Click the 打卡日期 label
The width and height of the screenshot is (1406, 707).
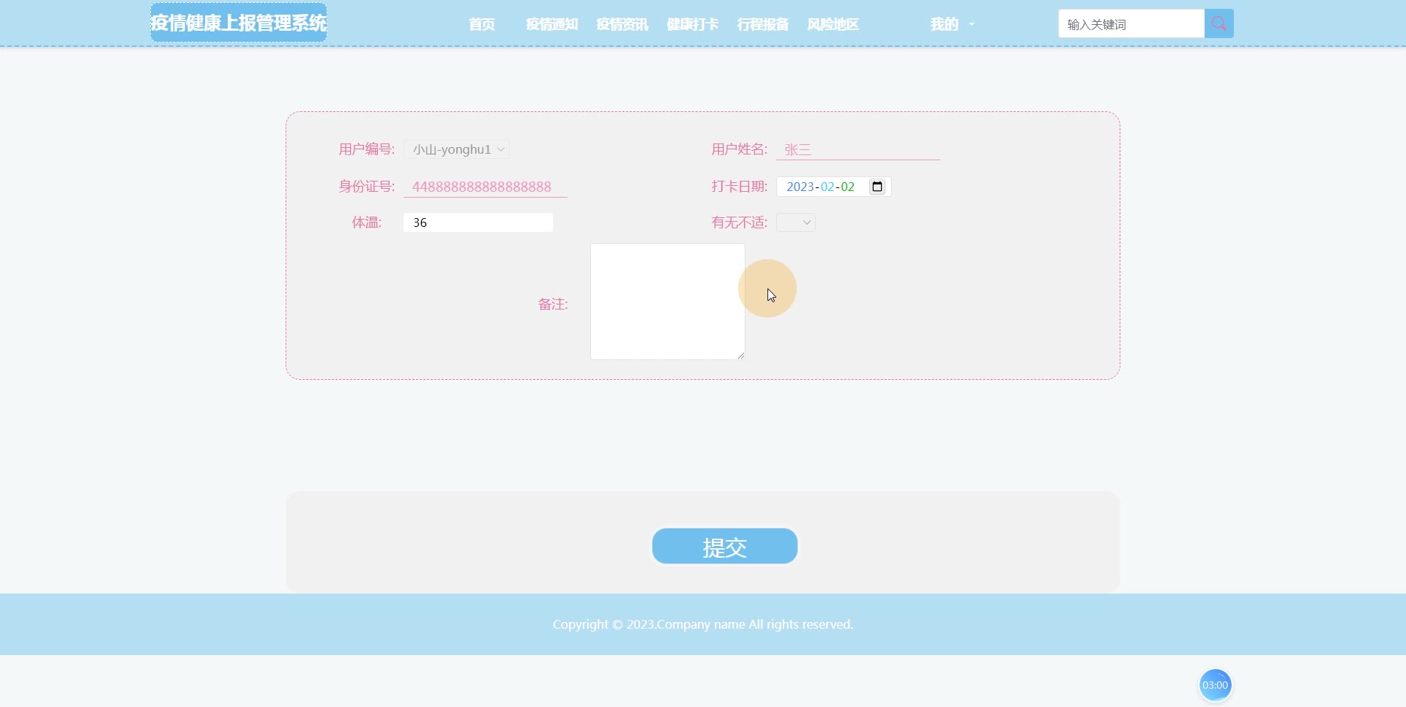[740, 187]
